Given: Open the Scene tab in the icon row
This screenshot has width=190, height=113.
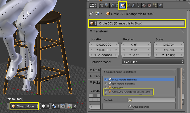Looking at the screenshot, I should (112, 5).
